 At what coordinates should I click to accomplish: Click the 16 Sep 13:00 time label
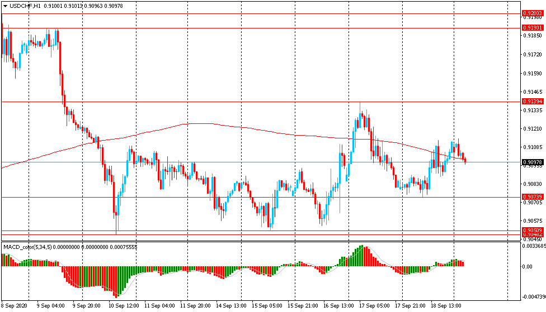click(340, 306)
